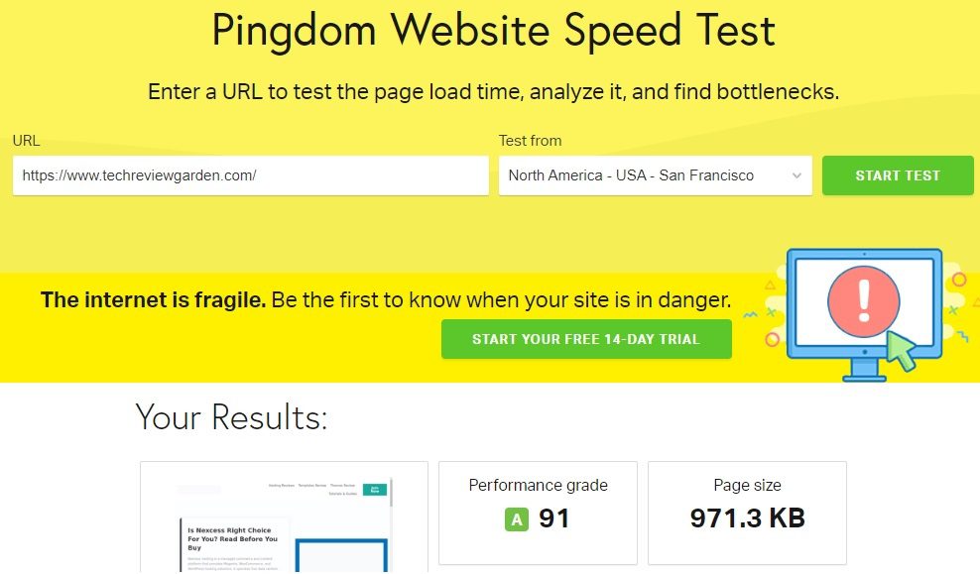Screen dimensions: 980x574
Task: Click the performance score 91
Action: click(x=553, y=518)
